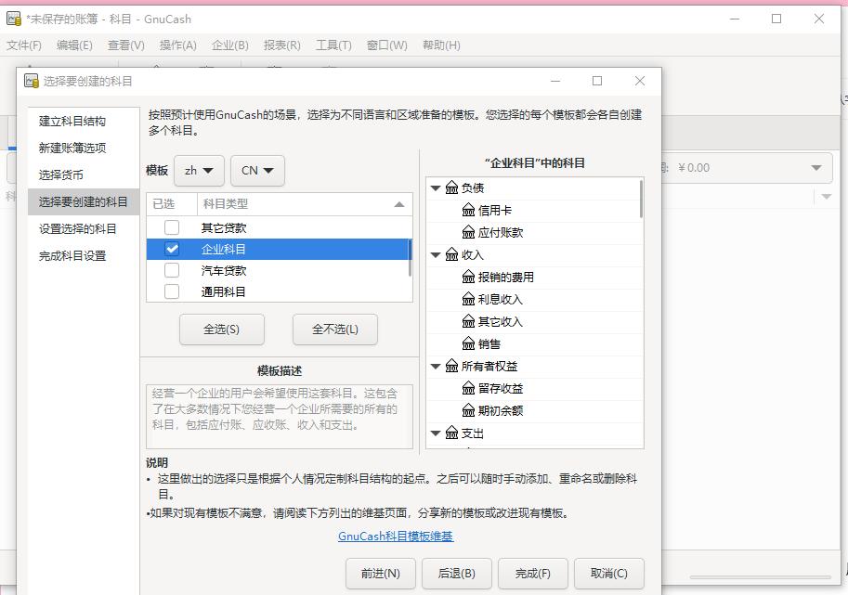Click the account tree vertical scrollbar
Viewport: 848px width, 595px height.
coord(642,199)
